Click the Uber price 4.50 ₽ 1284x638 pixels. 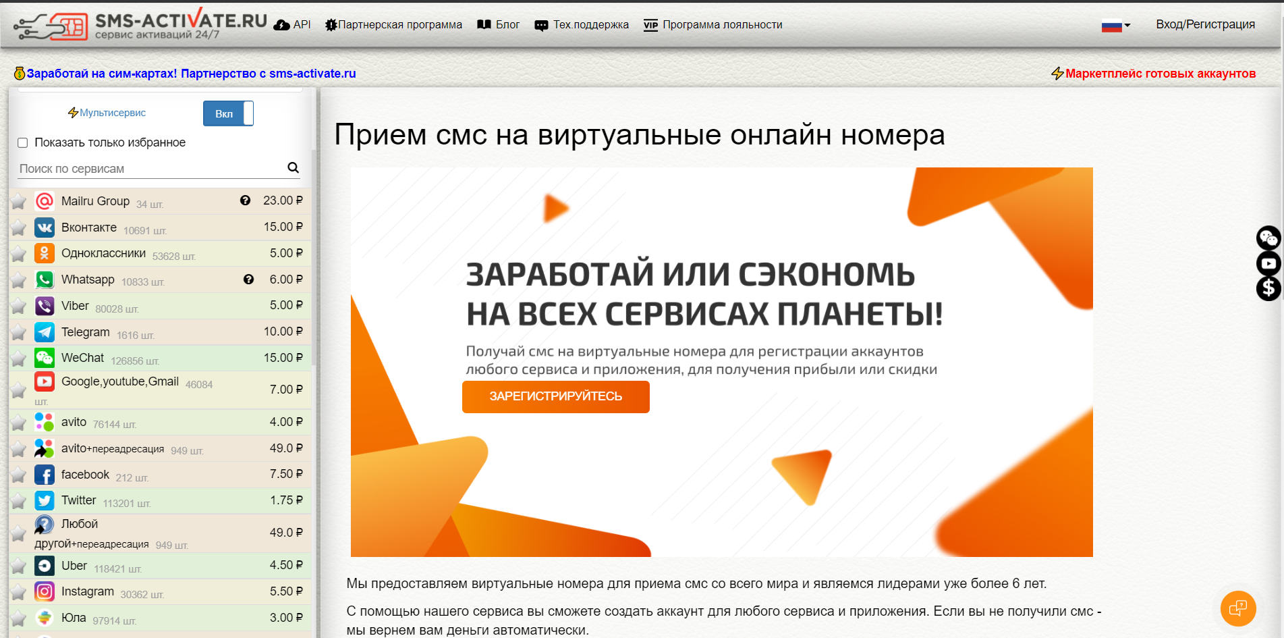coord(286,565)
